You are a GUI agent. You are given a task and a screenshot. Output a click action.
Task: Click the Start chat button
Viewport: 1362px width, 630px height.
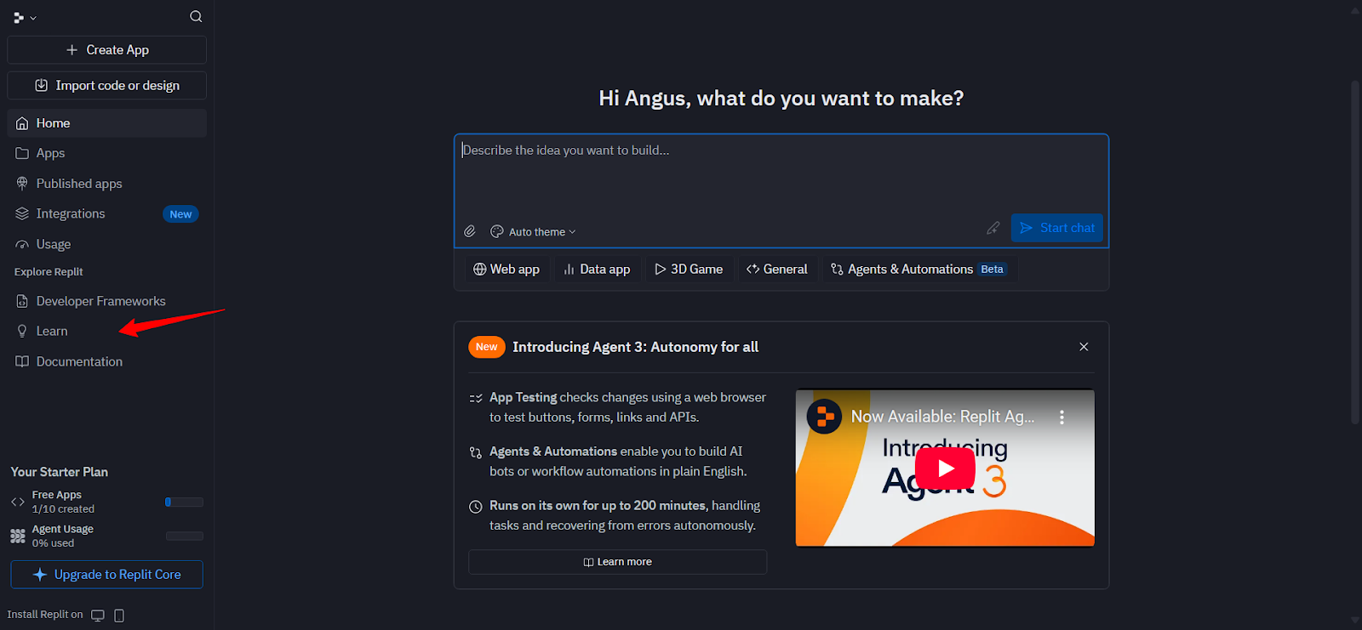pyautogui.click(x=1057, y=228)
